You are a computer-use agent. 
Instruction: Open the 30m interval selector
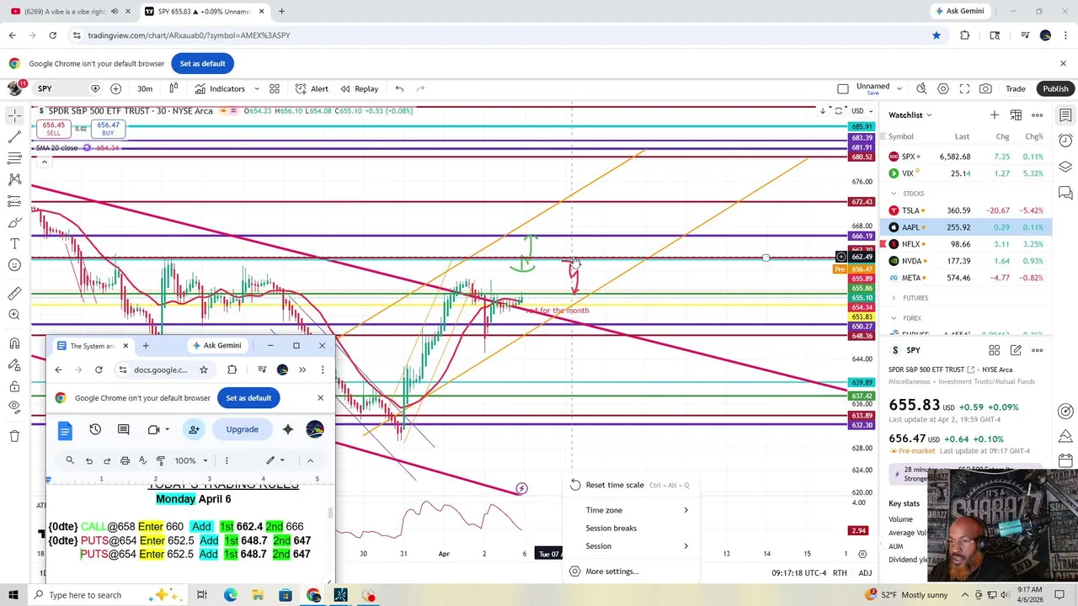tap(145, 88)
